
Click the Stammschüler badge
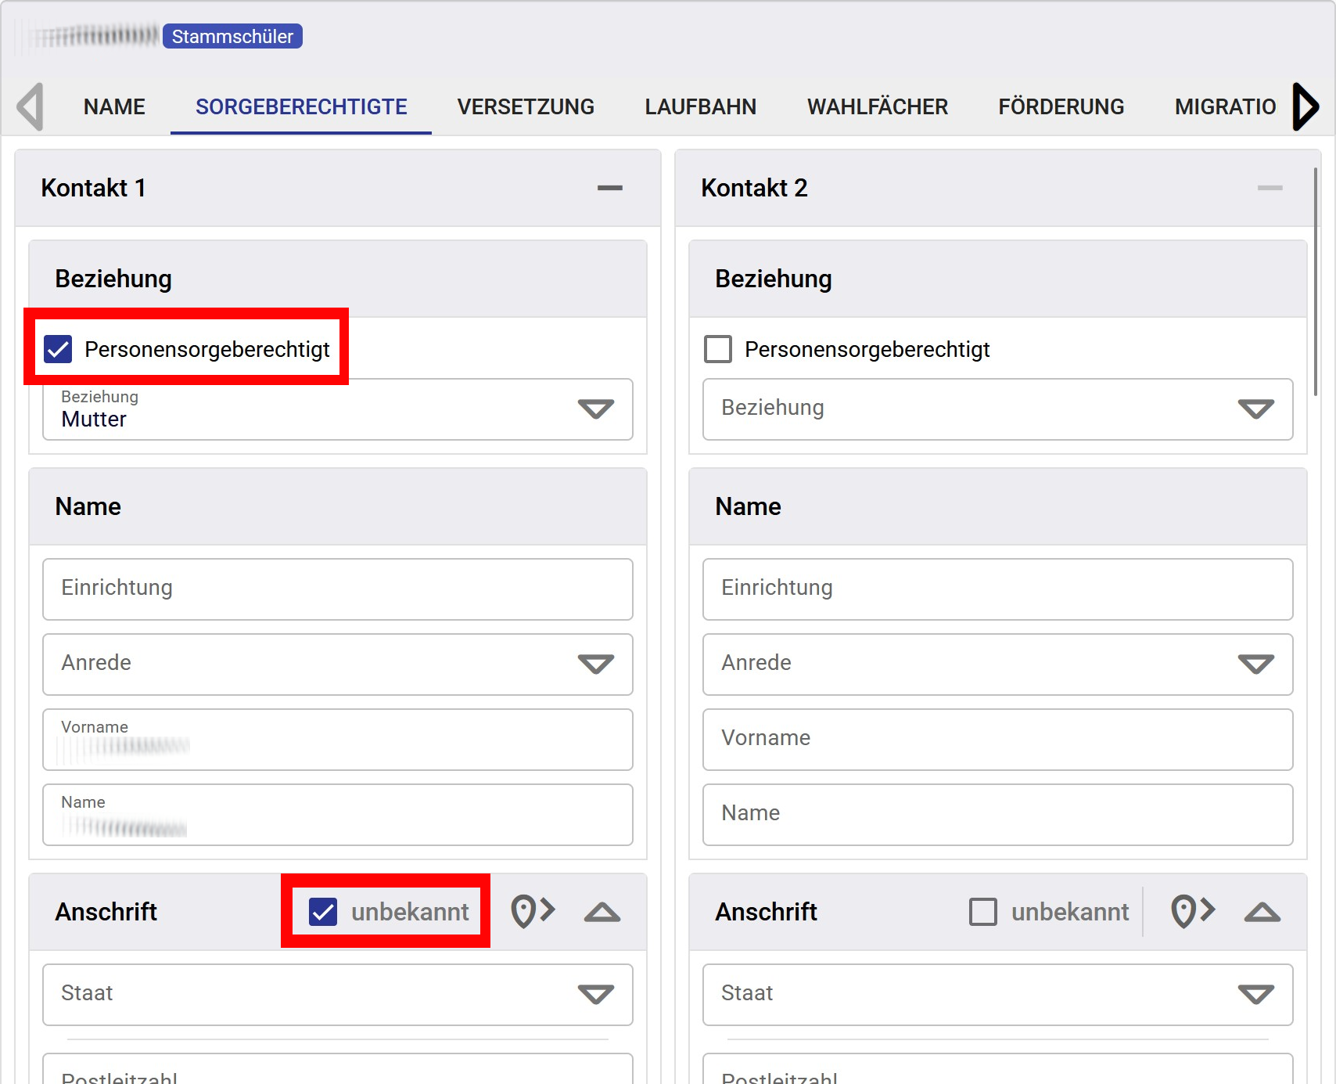click(232, 36)
